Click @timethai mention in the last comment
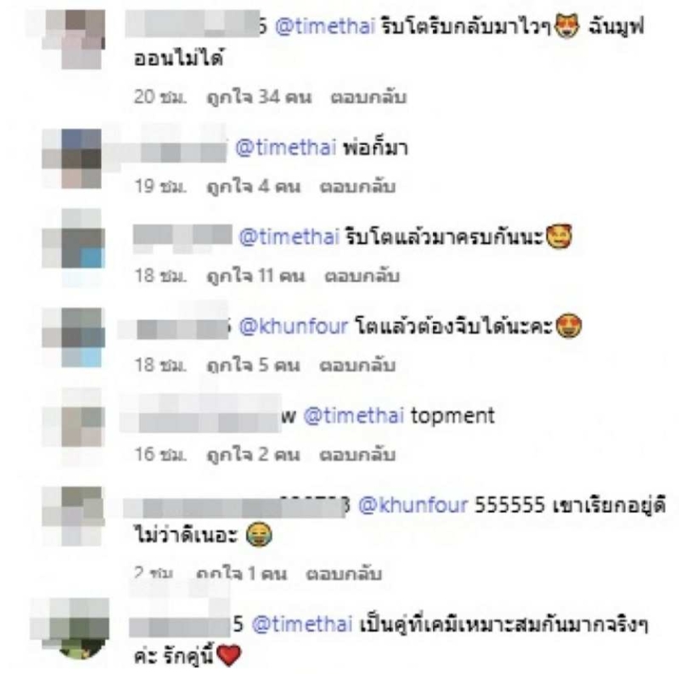 tap(302, 625)
